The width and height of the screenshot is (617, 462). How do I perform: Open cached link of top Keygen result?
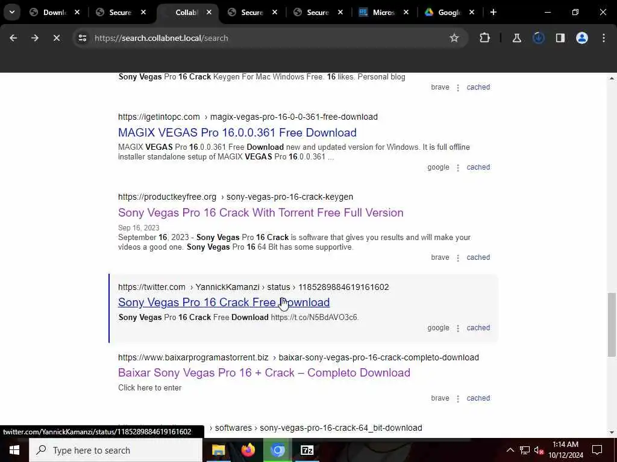pyautogui.click(x=478, y=87)
